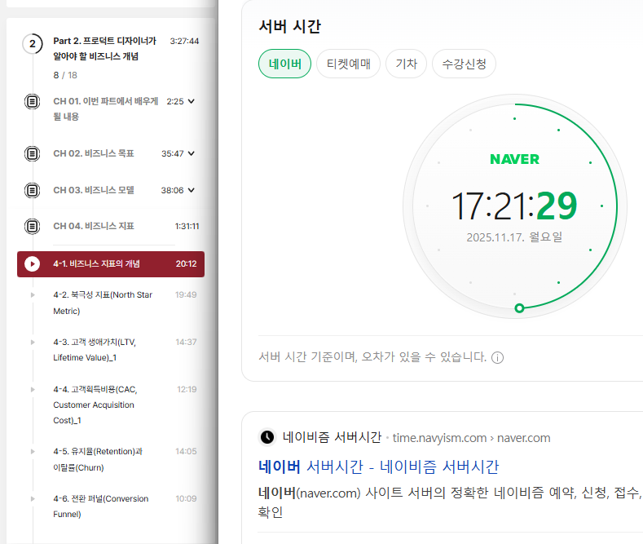Open lesson 4-6 전환 퍼널(Conversion Funnel)

[x=100, y=506]
